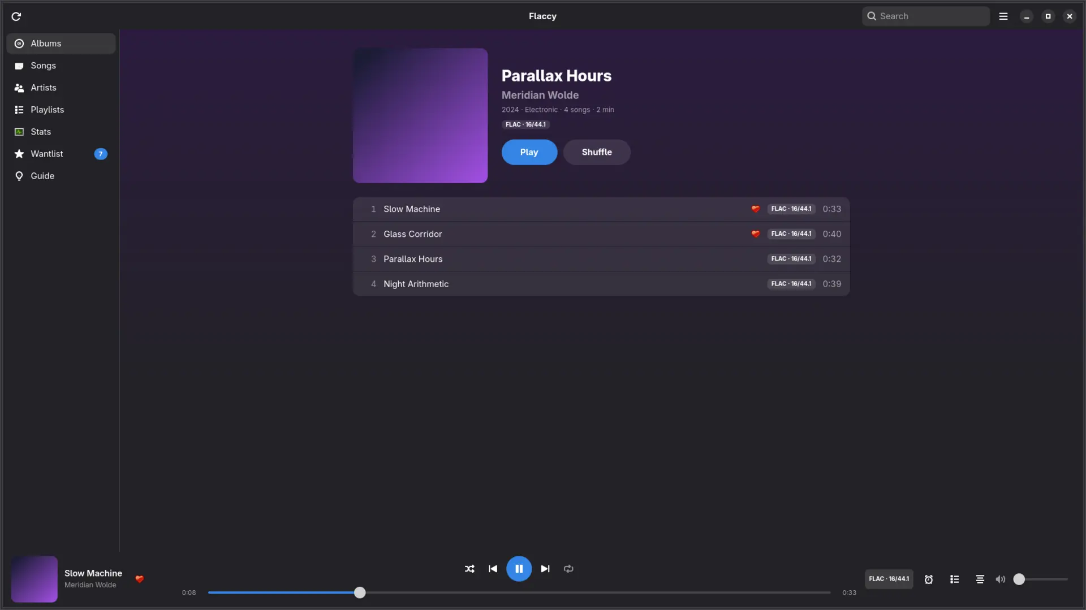1086x610 pixels.
Task: Skip to previous track
Action: [x=493, y=569]
